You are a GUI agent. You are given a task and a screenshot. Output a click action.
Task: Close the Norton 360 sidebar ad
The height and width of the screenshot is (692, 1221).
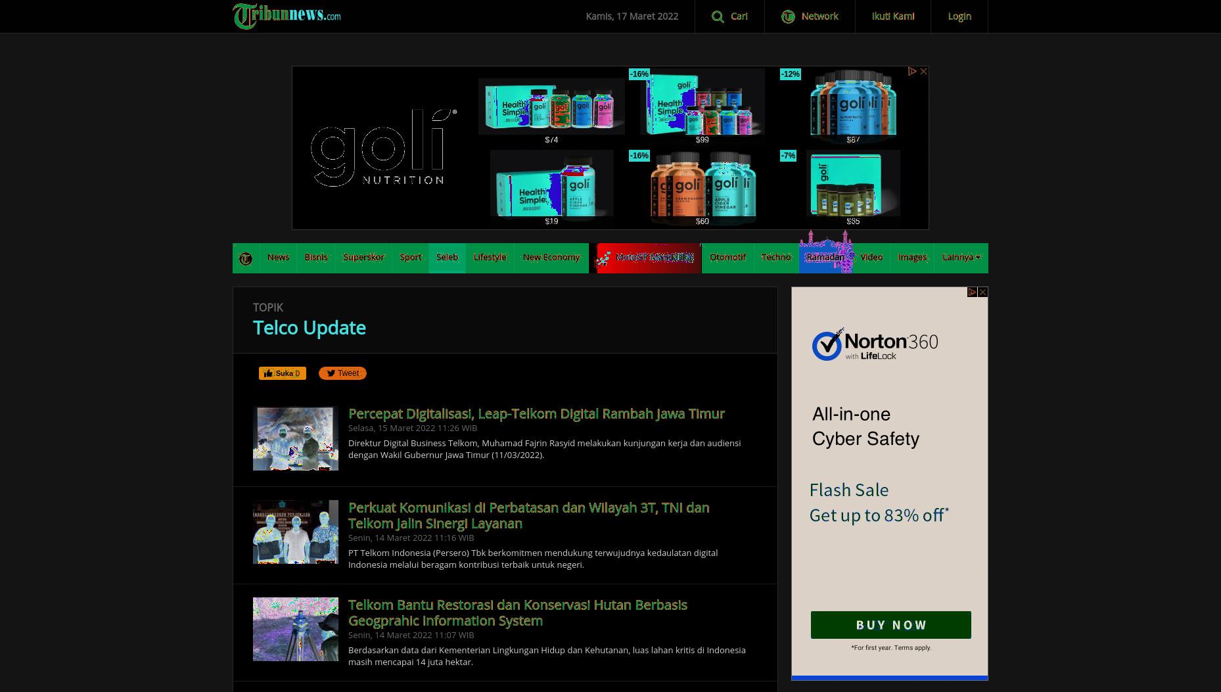click(982, 292)
